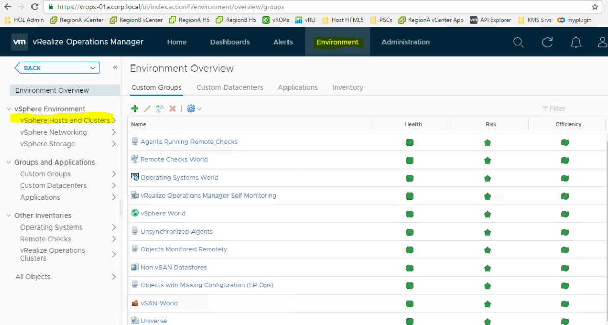Open the API Explorer bookmark
The width and height of the screenshot is (608, 325).
[491, 20]
